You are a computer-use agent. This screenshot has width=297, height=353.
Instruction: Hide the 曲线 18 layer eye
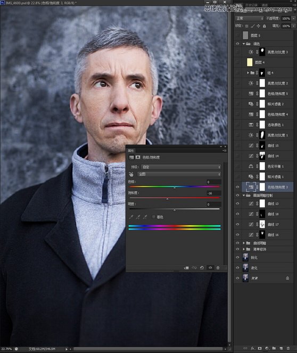pyautogui.click(x=237, y=214)
